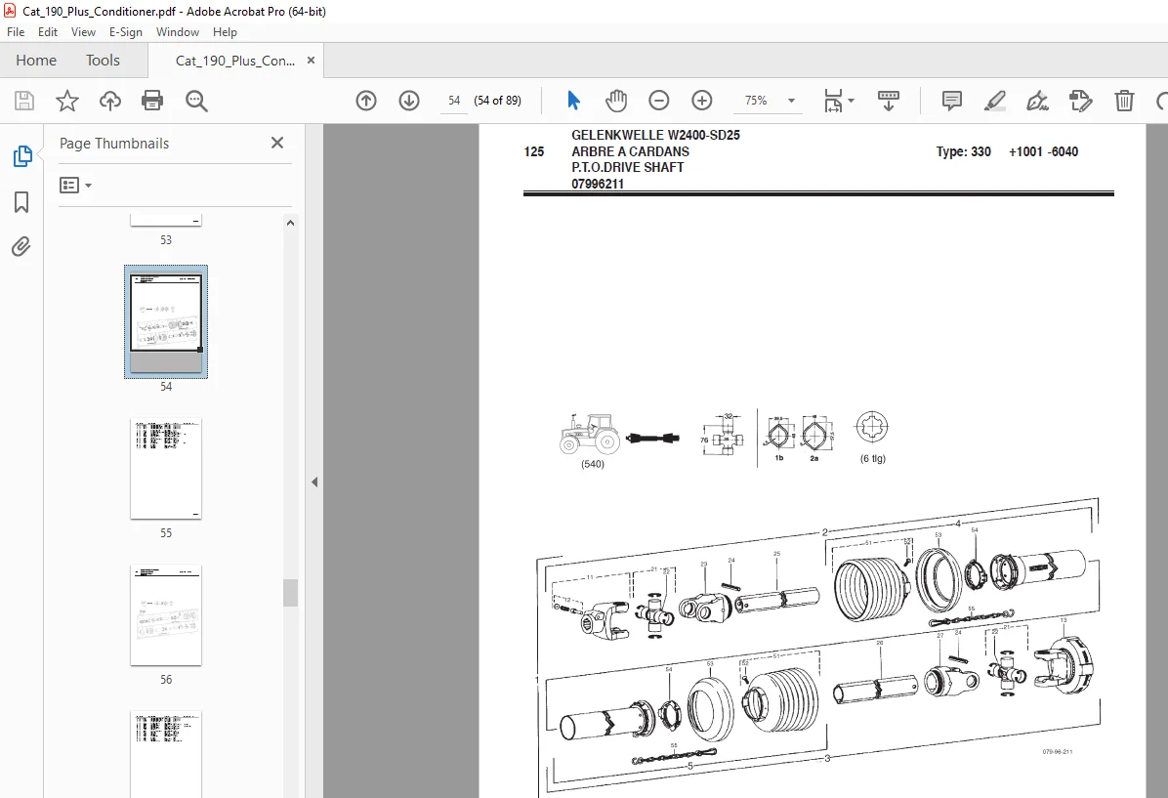Activate the selection arrow tool
The height and width of the screenshot is (798, 1168).
[x=573, y=101]
